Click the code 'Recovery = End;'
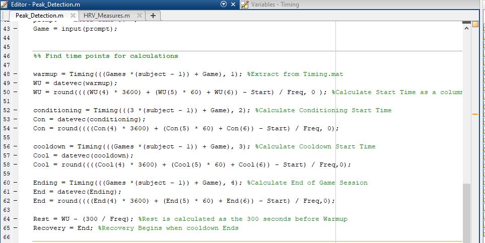This screenshot has width=485, height=243. tap(63, 228)
